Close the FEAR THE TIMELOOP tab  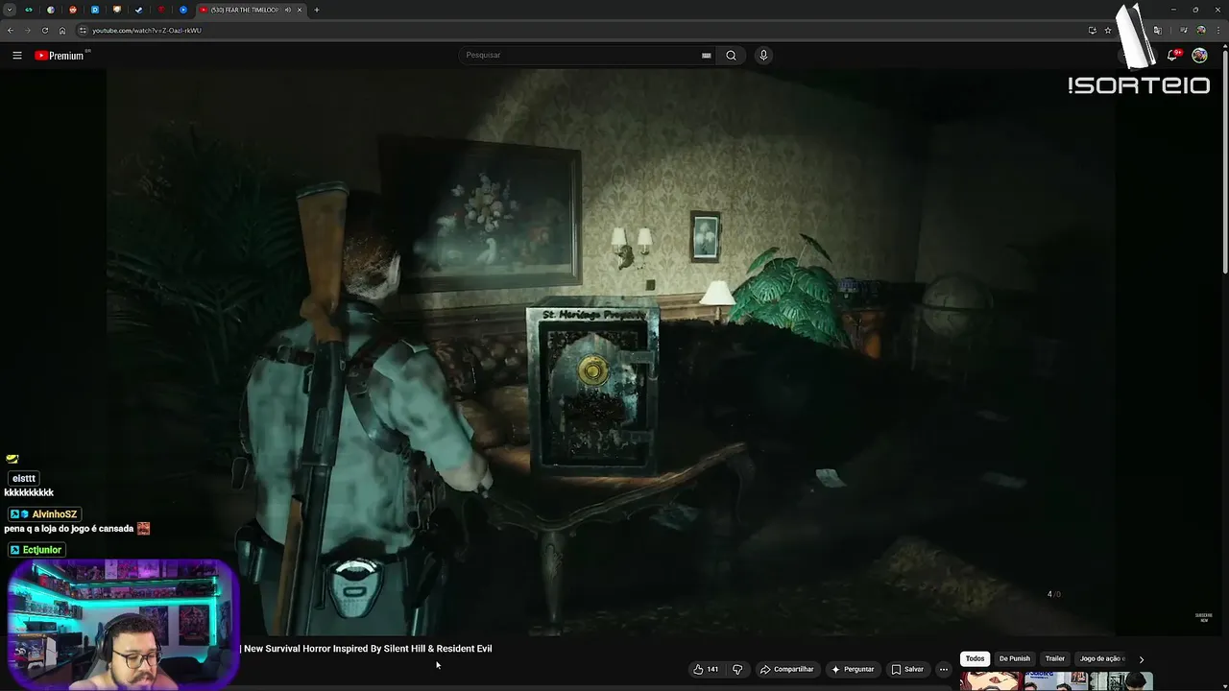click(x=300, y=10)
